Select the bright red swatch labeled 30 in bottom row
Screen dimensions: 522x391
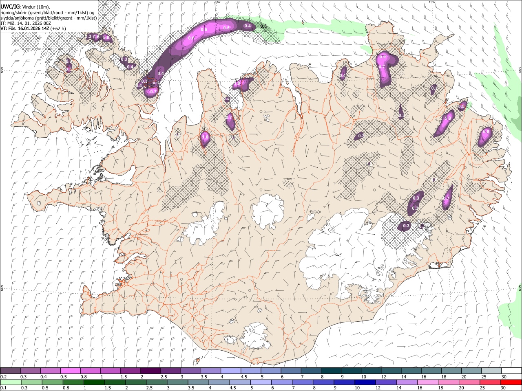[x=511, y=382]
